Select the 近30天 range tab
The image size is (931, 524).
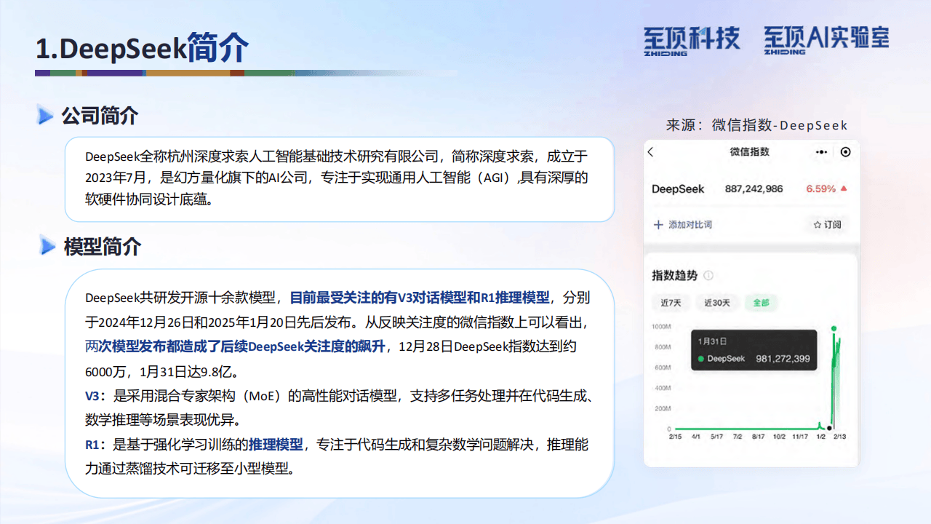(717, 303)
